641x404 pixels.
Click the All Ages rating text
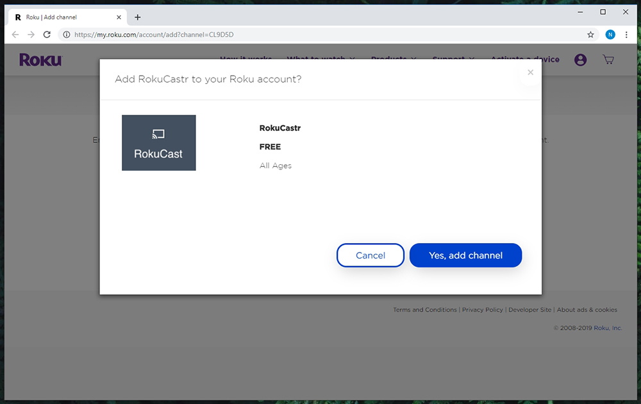[276, 165]
